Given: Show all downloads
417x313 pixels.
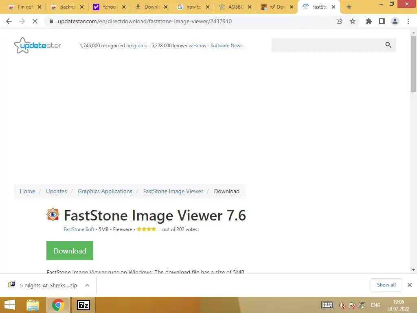Looking at the screenshot, I should point(386,285).
